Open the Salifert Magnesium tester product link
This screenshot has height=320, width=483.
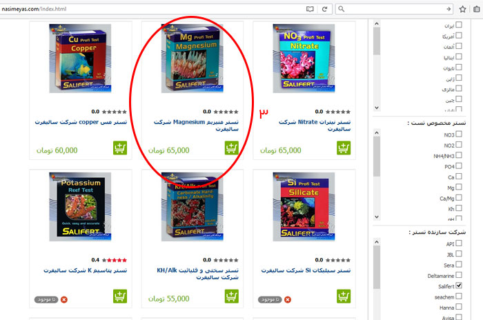click(x=196, y=126)
